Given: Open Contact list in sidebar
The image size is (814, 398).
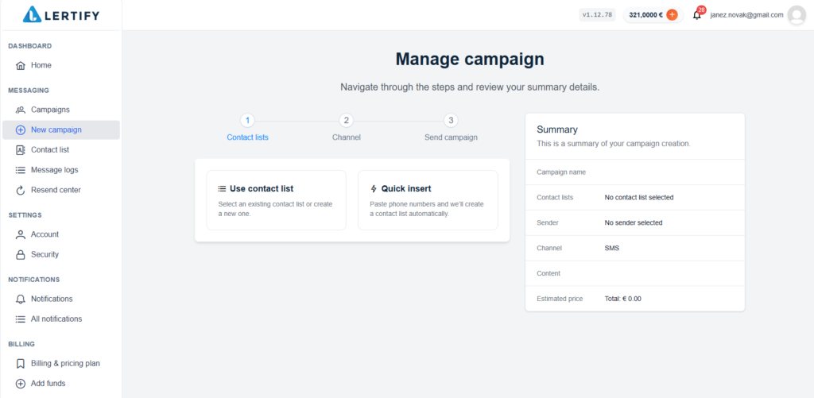Looking at the screenshot, I should pyautogui.click(x=49, y=150).
